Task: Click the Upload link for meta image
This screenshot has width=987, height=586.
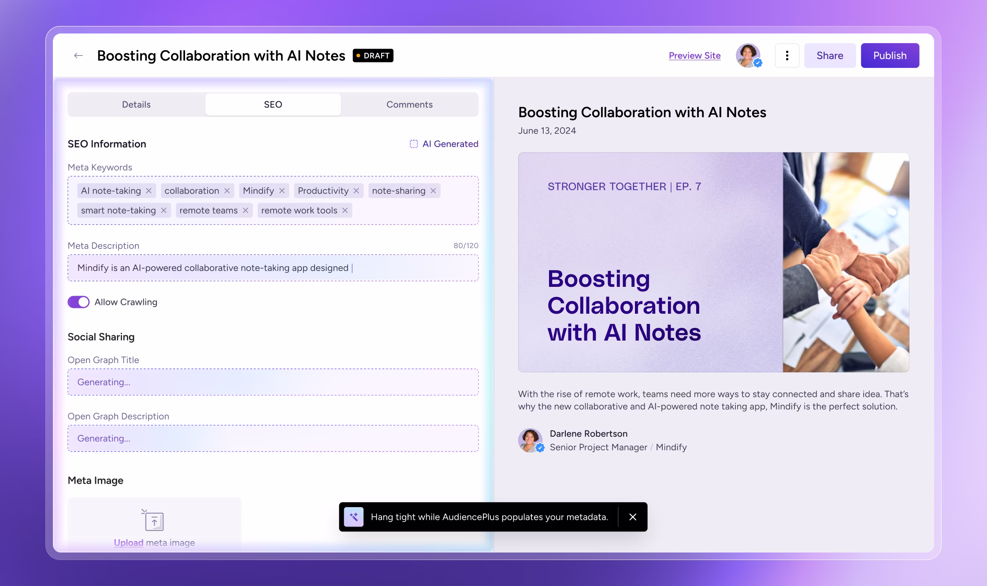Action: point(129,543)
